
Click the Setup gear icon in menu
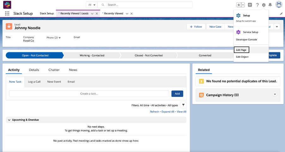click(238, 15)
